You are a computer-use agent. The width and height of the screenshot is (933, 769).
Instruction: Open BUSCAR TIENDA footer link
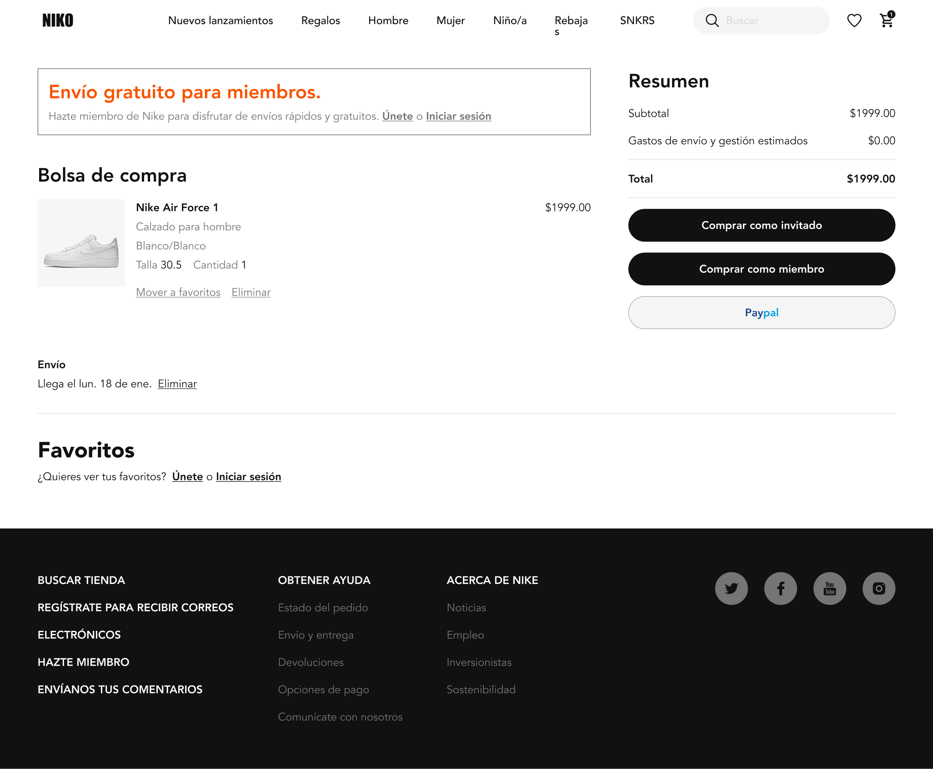click(81, 580)
